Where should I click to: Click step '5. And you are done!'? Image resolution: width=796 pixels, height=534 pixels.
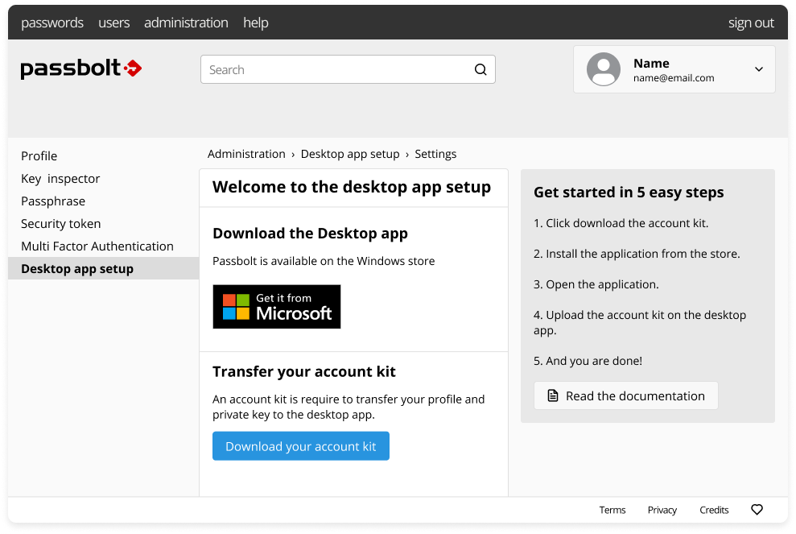[588, 361]
